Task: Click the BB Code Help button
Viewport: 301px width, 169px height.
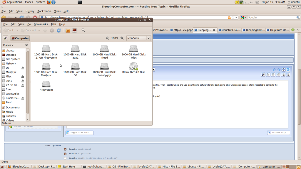Action: click(278, 133)
